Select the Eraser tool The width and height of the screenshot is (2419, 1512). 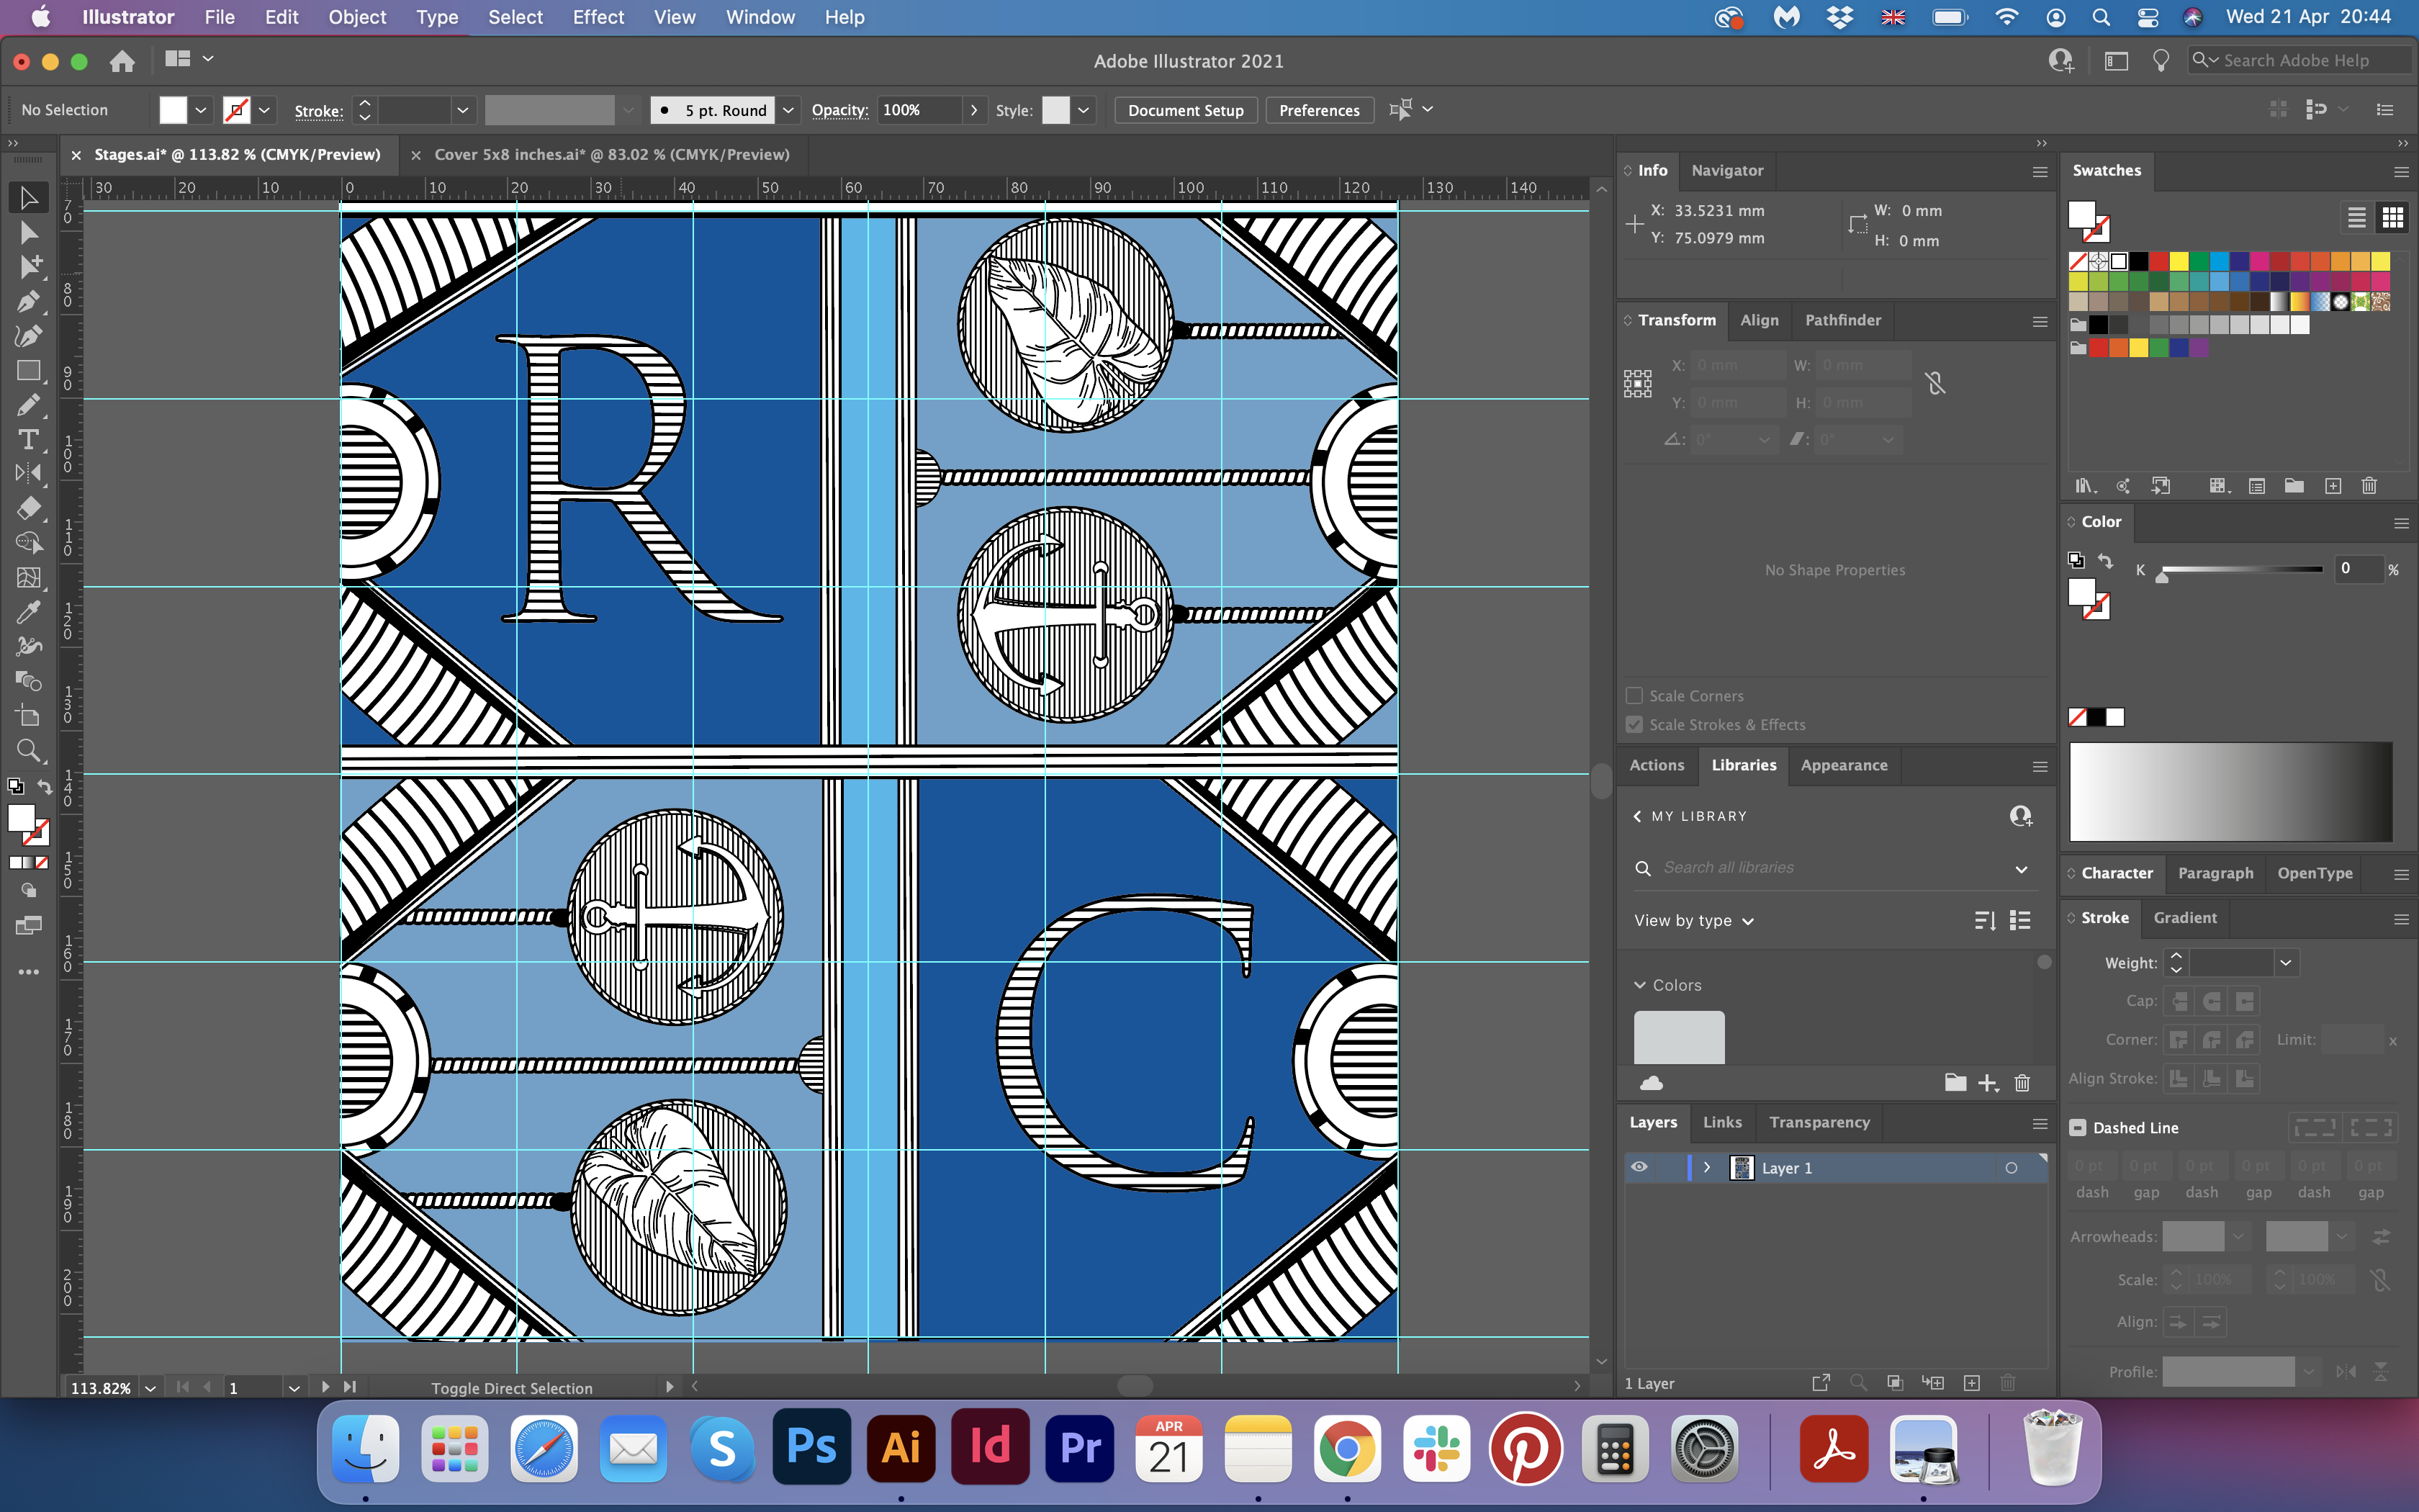point(28,508)
